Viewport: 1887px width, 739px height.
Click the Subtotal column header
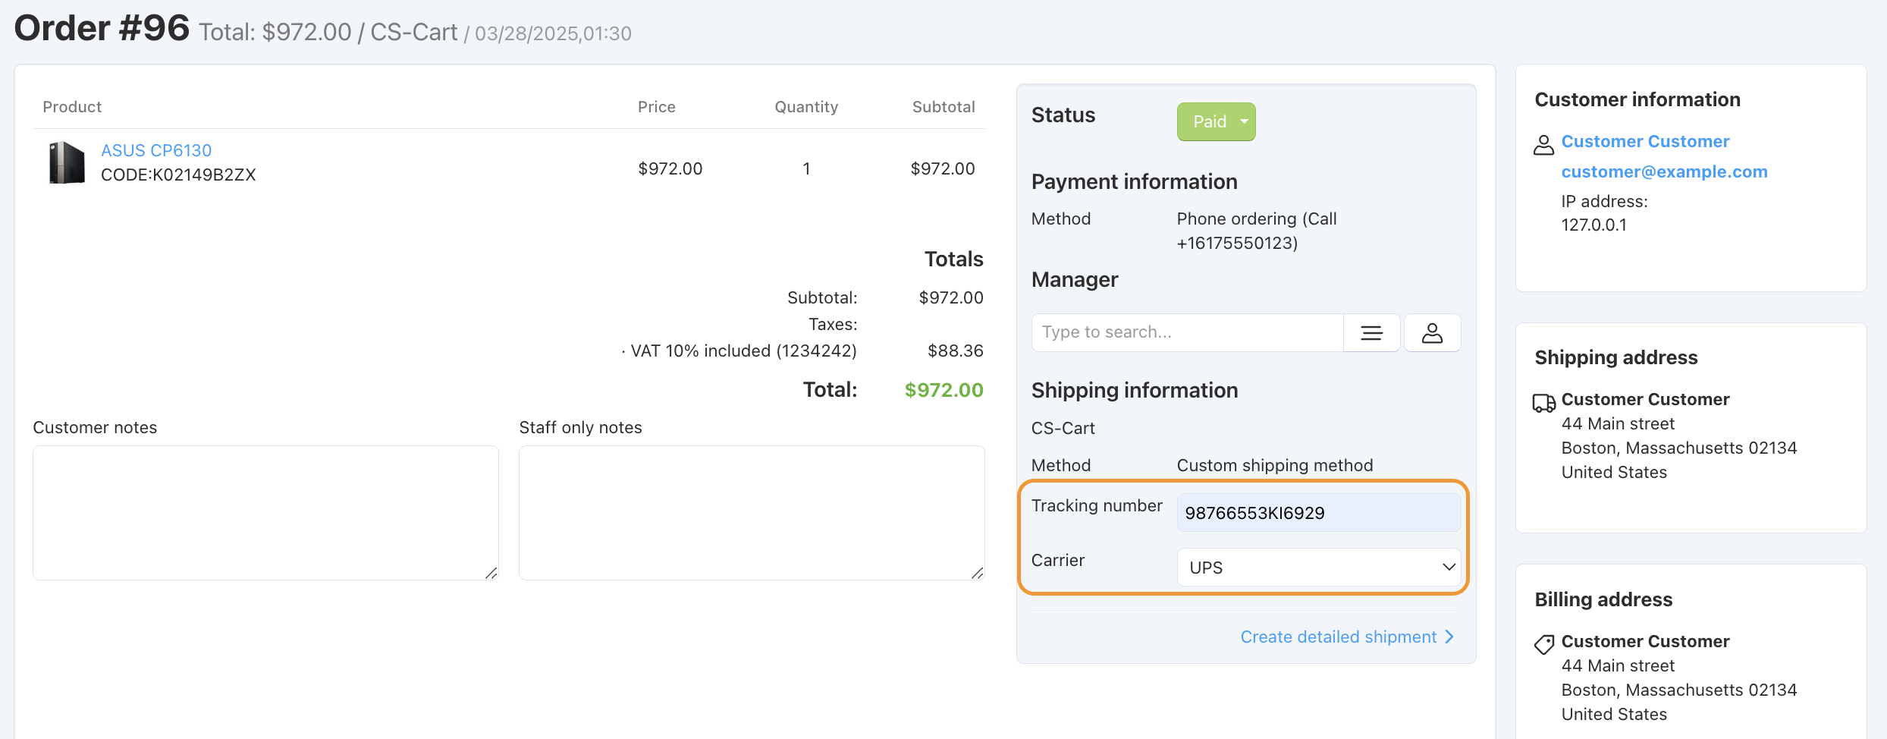(943, 107)
